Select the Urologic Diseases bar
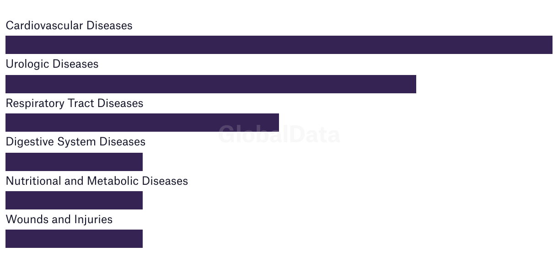558x268 pixels. tap(211, 84)
